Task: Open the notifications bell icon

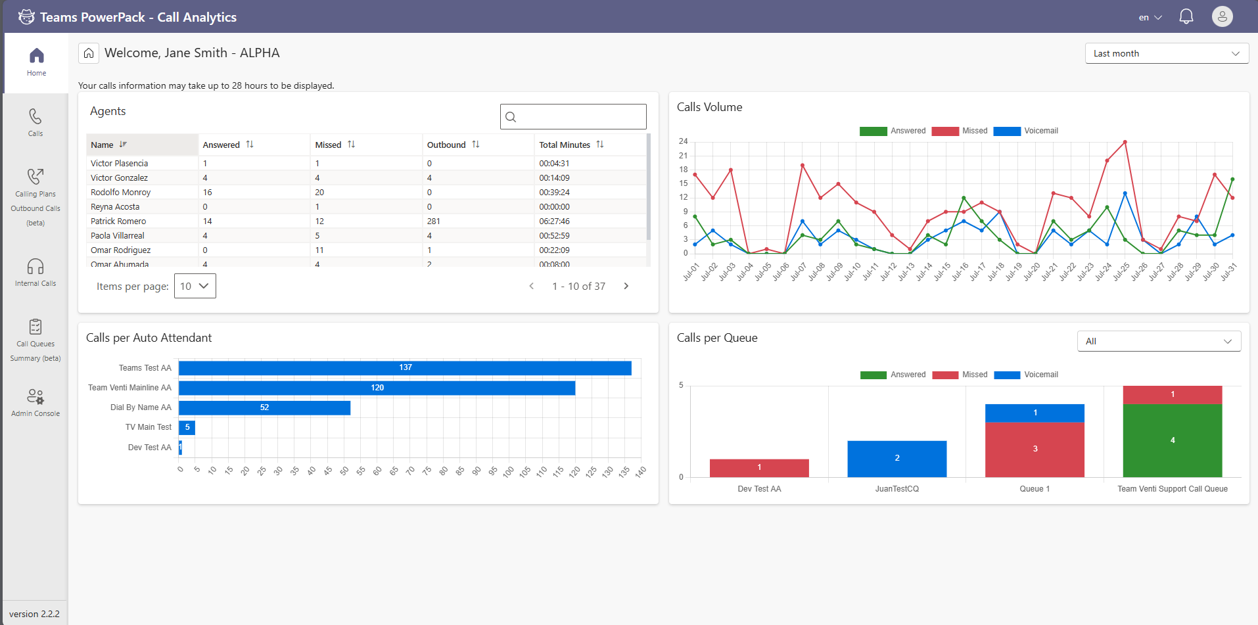Action: pyautogui.click(x=1186, y=17)
